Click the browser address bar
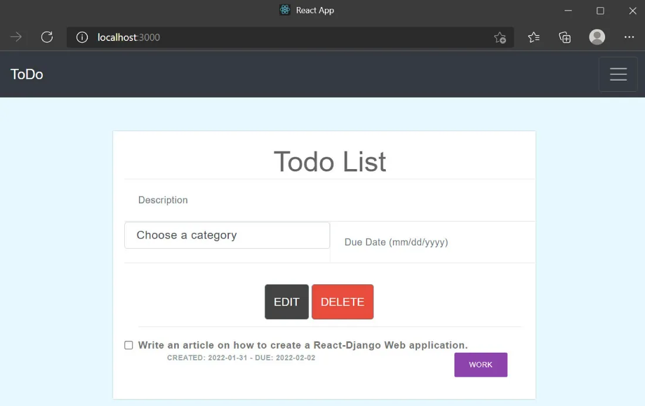The image size is (645, 406). [x=293, y=37]
